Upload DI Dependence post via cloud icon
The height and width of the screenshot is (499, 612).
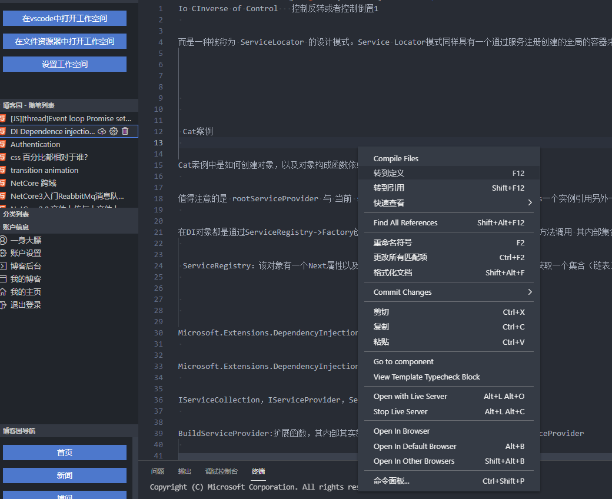[x=102, y=132]
